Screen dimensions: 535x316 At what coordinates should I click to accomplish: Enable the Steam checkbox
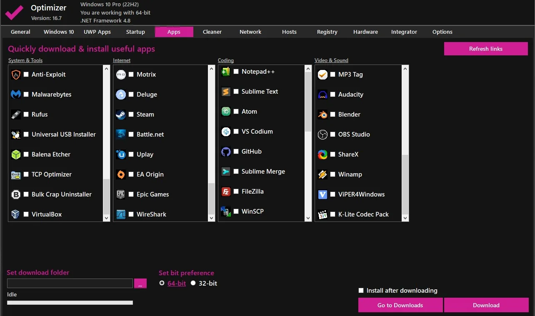coord(131,114)
